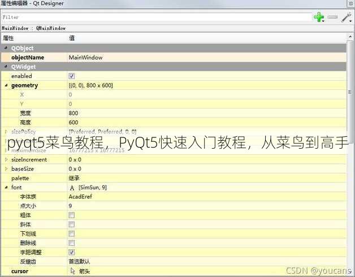Click the 首选默认 antialiasing value
The image size is (355, 277).
point(79,262)
